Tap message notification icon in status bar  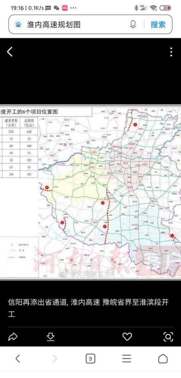(48, 8)
